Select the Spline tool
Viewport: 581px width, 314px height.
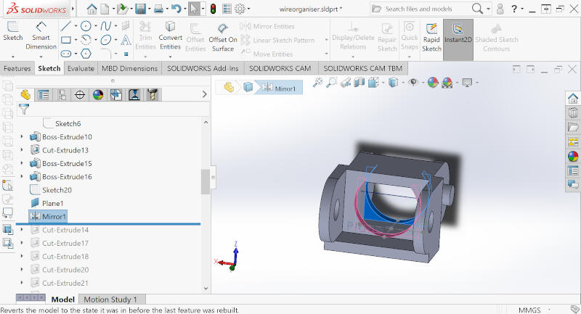[x=105, y=26]
